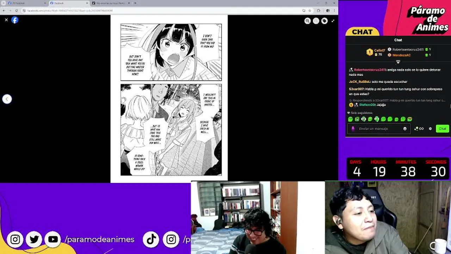The image size is (451, 254).
Task: Open the channel points icon
Action: pyautogui.click(x=419, y=129)
